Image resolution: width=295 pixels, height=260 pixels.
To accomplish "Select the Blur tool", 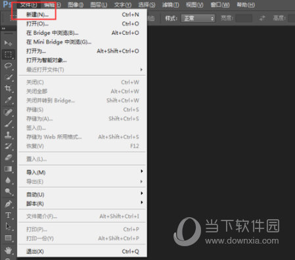I will [x=8, y=180].
